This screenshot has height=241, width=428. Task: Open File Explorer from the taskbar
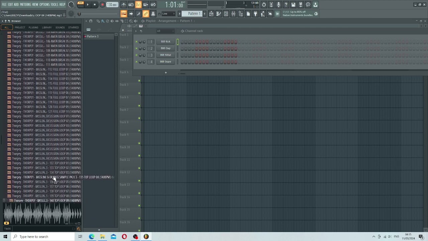coord(102,237)
